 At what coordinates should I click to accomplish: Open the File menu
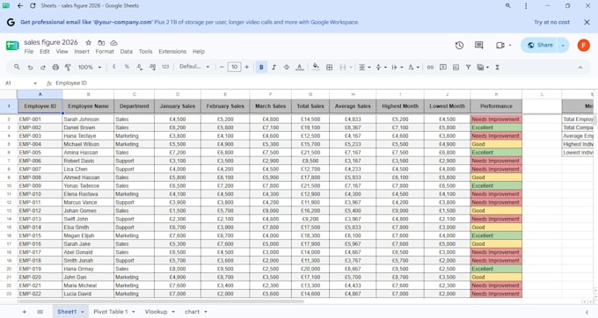pyautogui.click(x=29, y=52)
